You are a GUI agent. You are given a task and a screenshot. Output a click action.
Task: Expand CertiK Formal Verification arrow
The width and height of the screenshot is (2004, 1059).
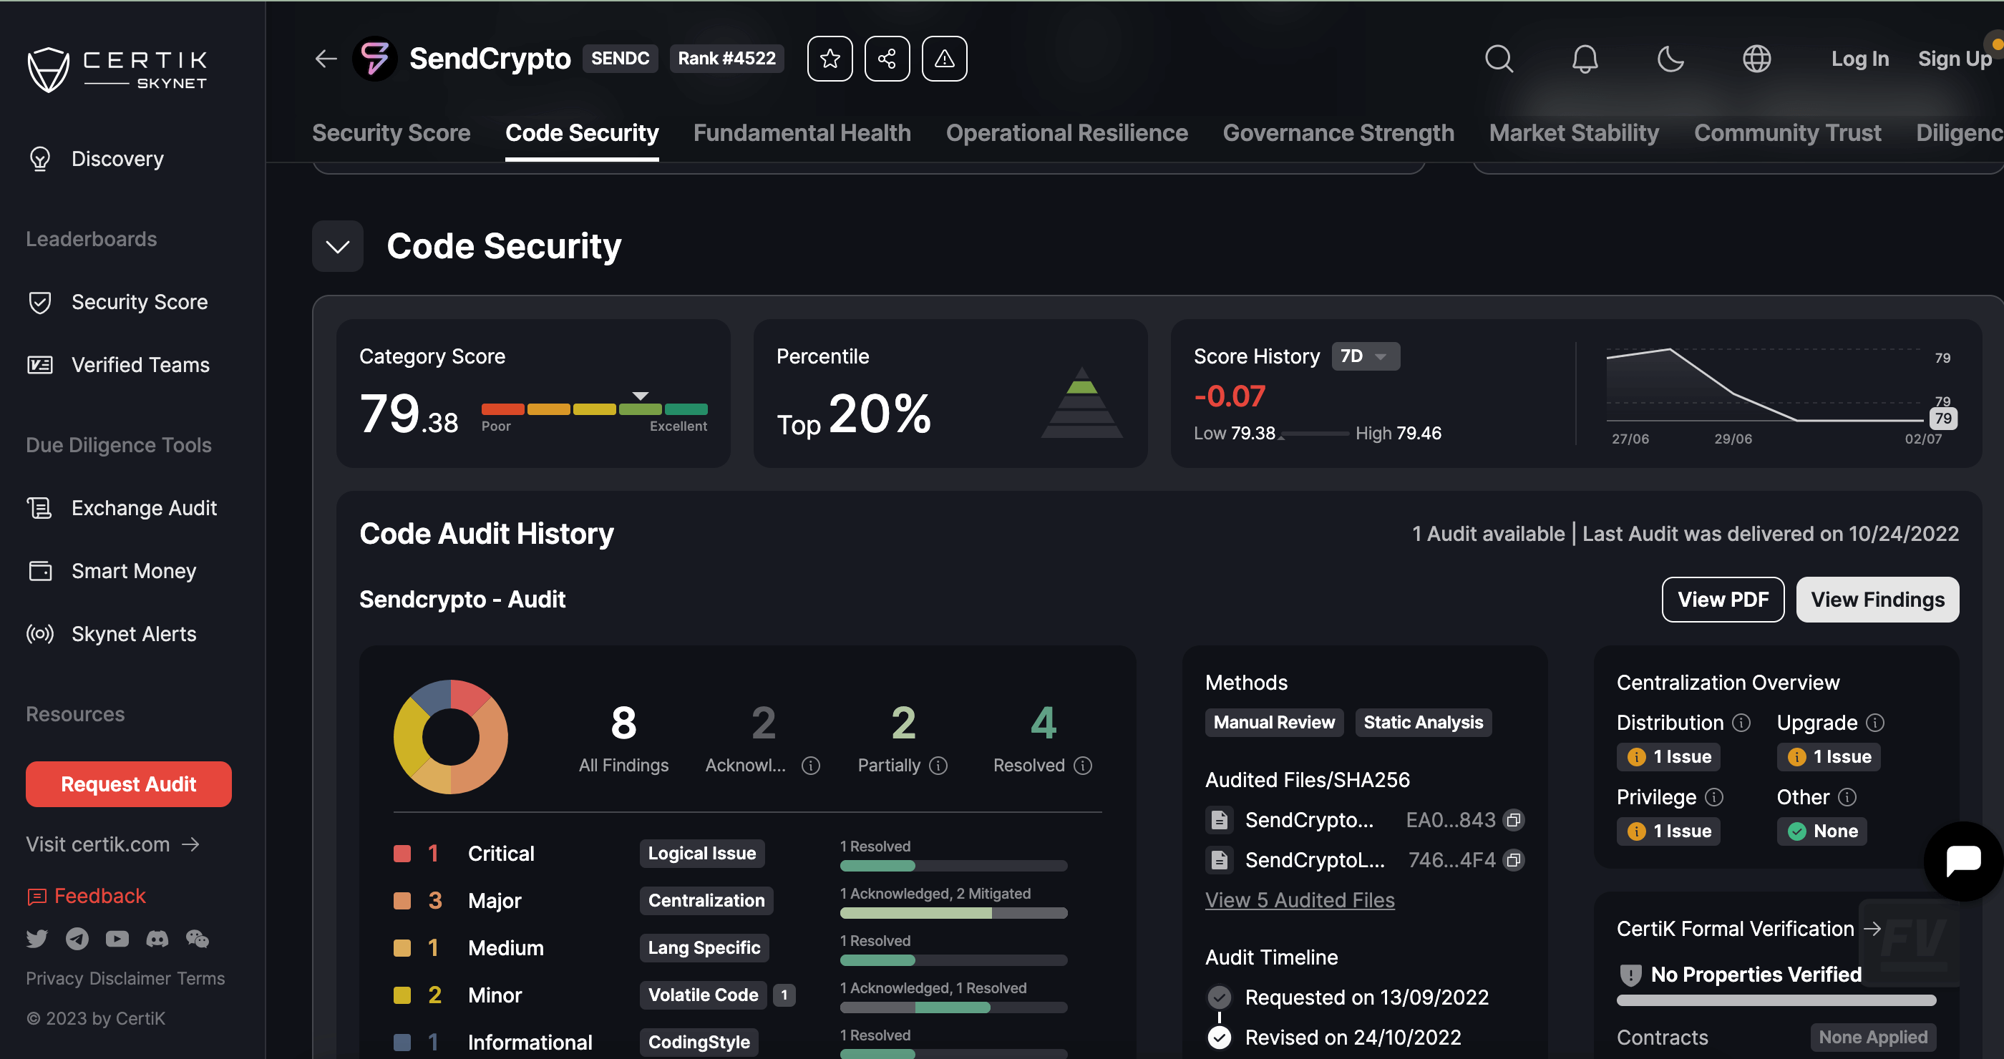[1872, 928]
